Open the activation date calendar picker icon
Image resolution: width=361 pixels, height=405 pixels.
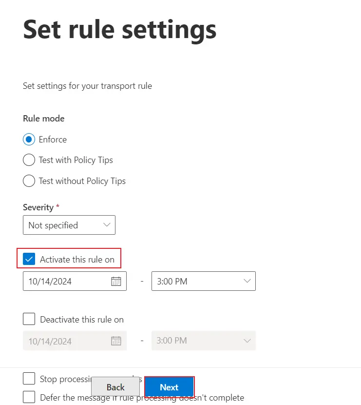[116, 281]
